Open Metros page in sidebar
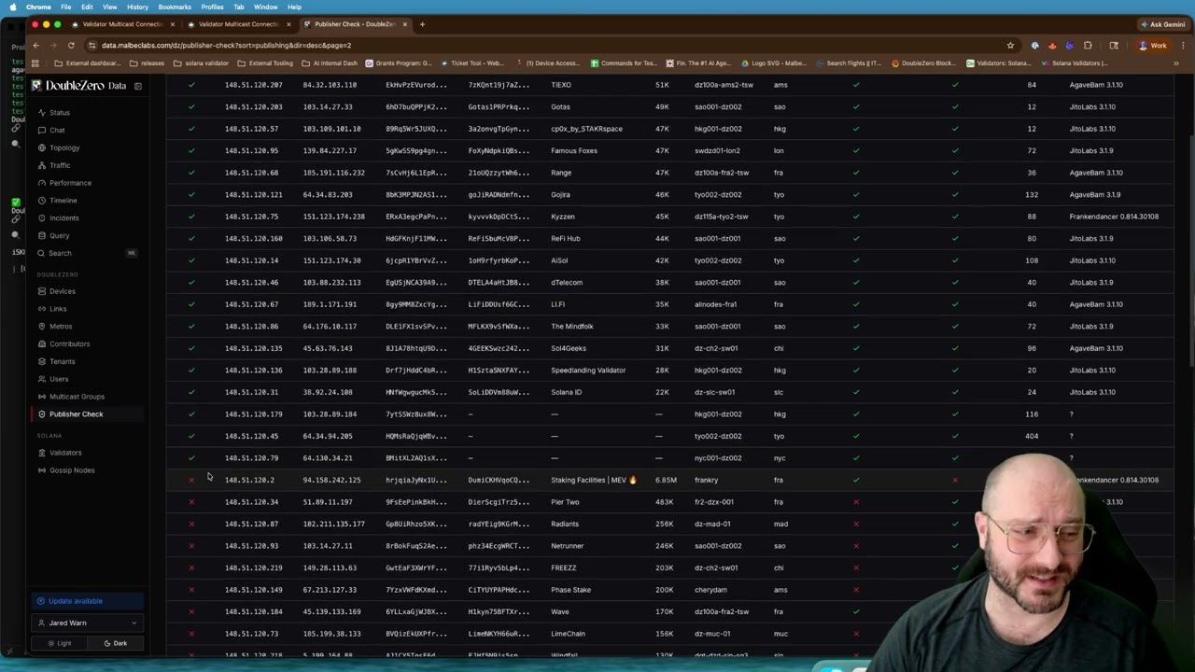The height and width of the screenshot is (672, 1195). click(x=61, y=327)
